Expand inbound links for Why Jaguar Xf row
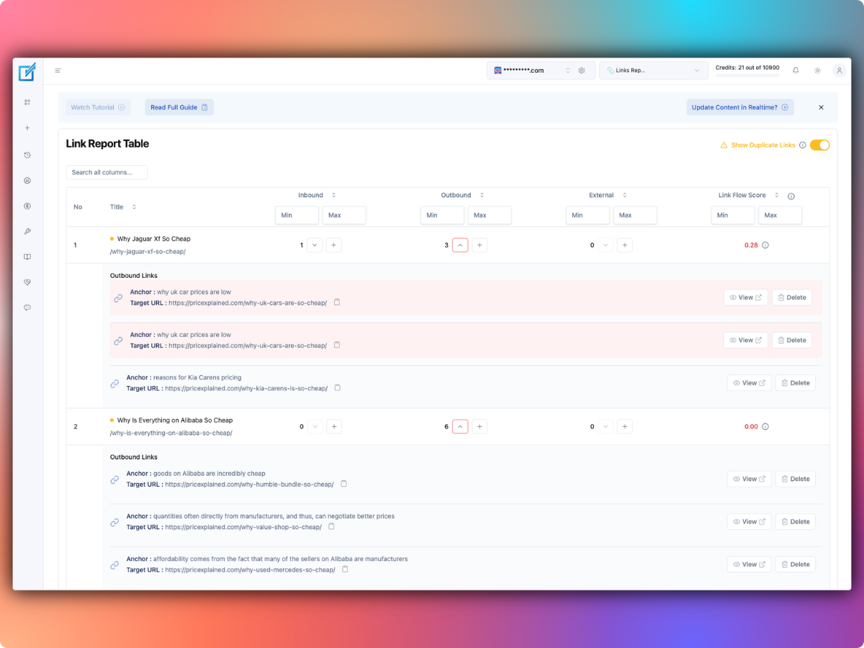This screenshot has width=864, height=648. point(315,245)
